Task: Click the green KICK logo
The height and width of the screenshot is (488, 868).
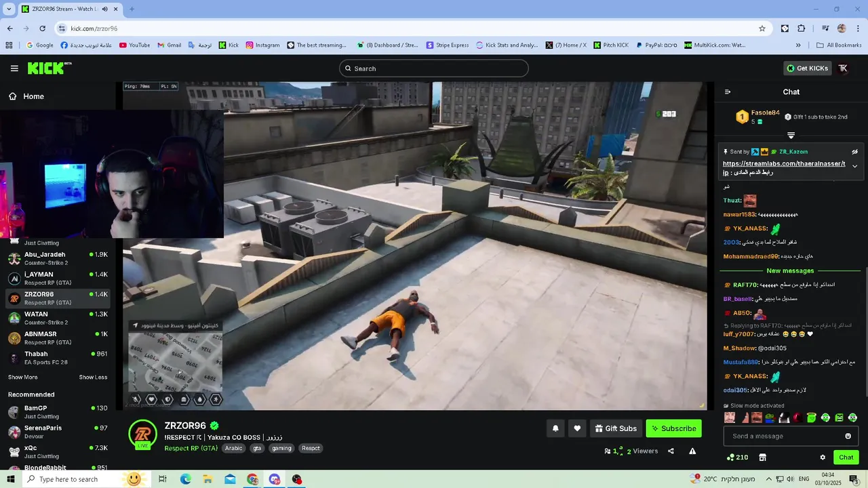Action: pyautogui.click(x=50, y=68)
